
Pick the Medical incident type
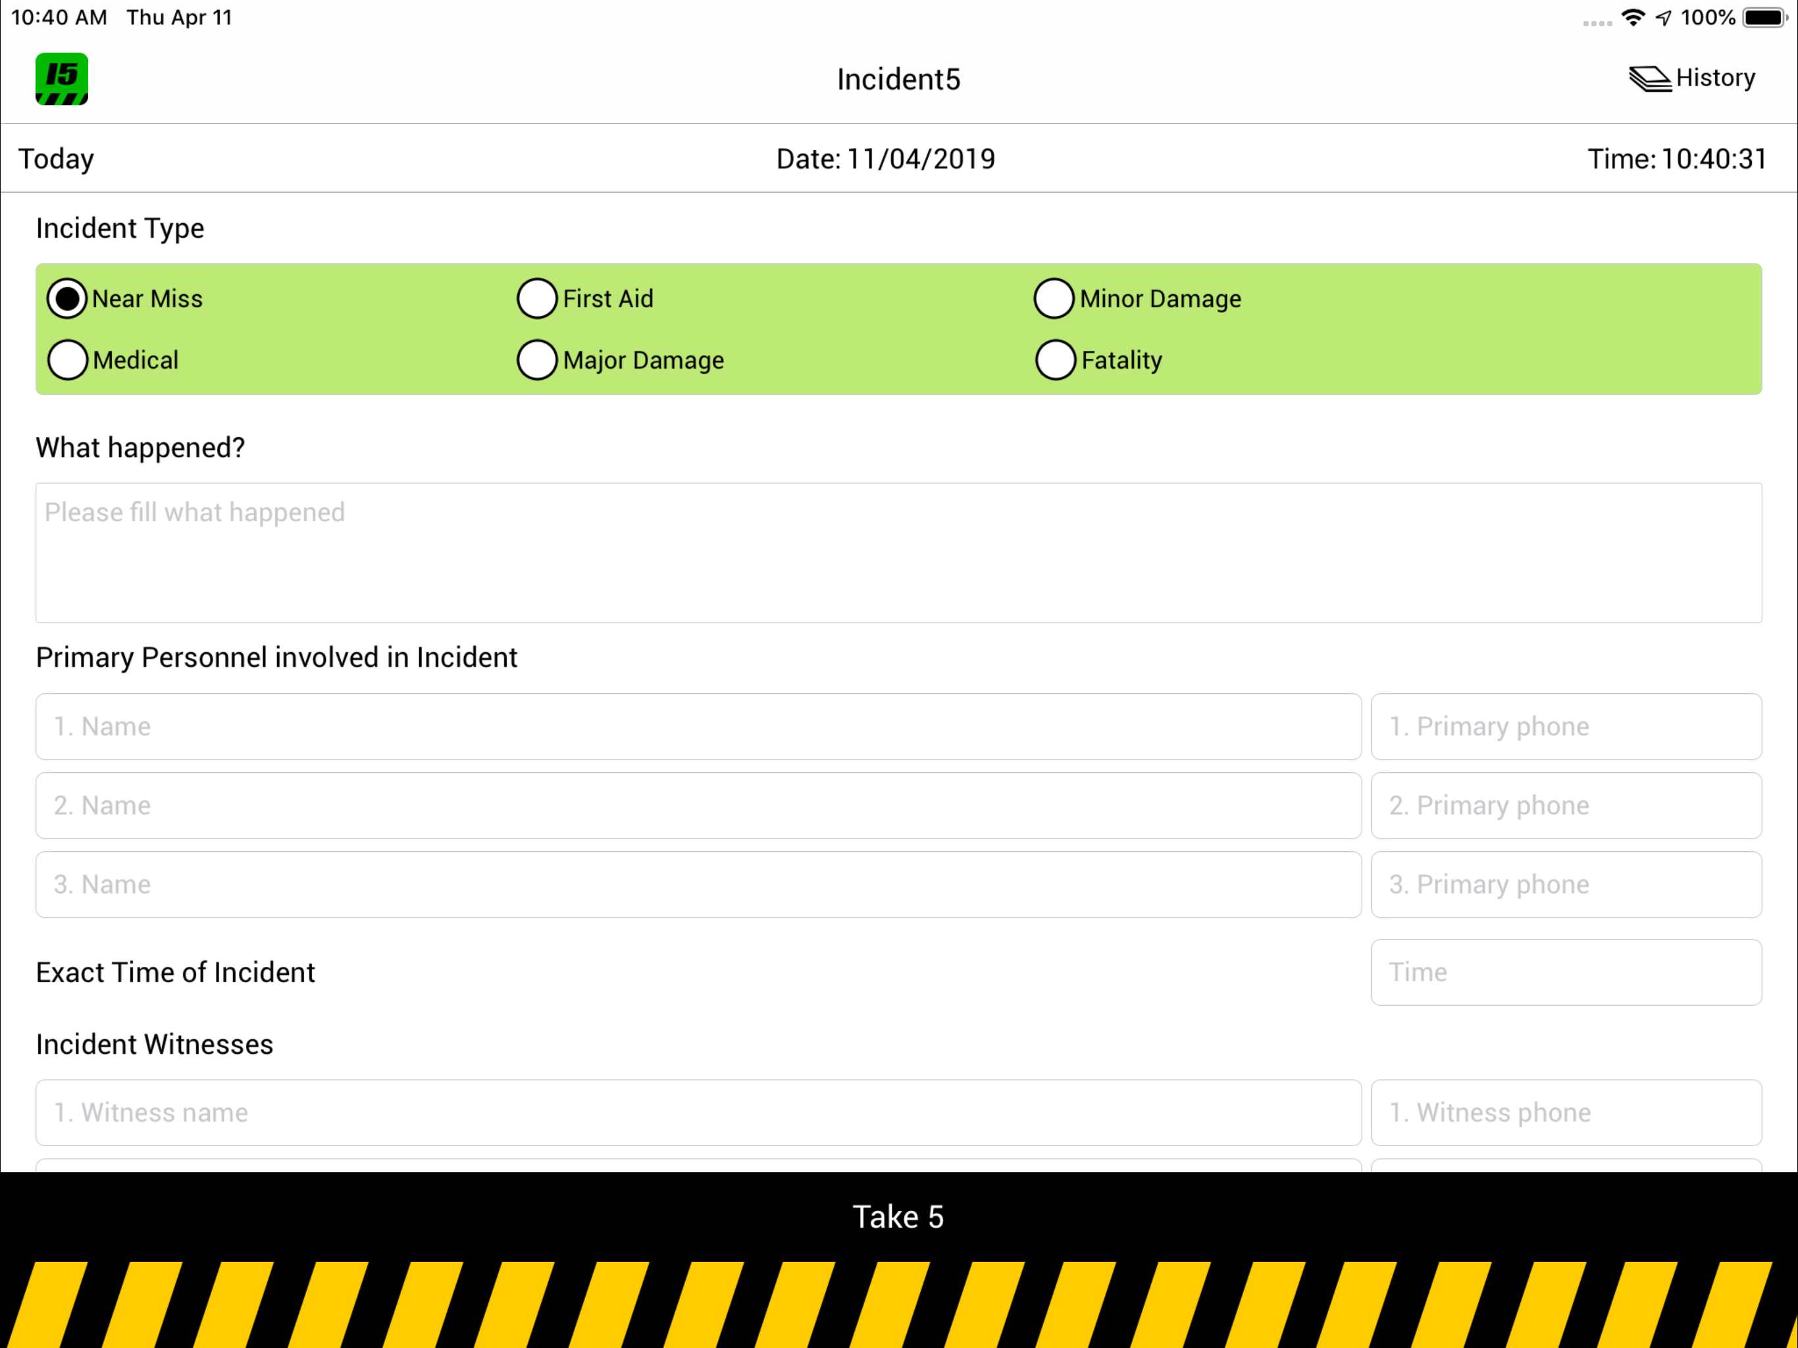(x=68, y=359)
